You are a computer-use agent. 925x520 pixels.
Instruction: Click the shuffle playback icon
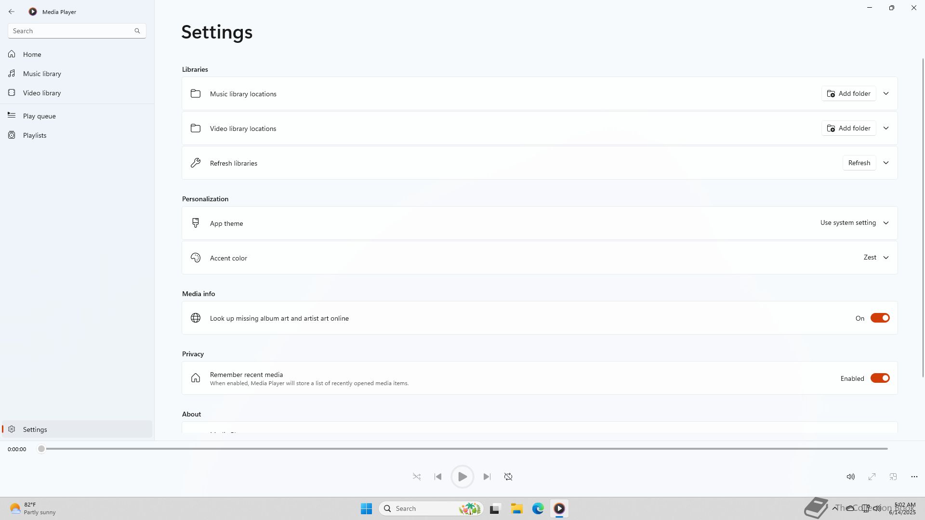[x=417, y=477]
